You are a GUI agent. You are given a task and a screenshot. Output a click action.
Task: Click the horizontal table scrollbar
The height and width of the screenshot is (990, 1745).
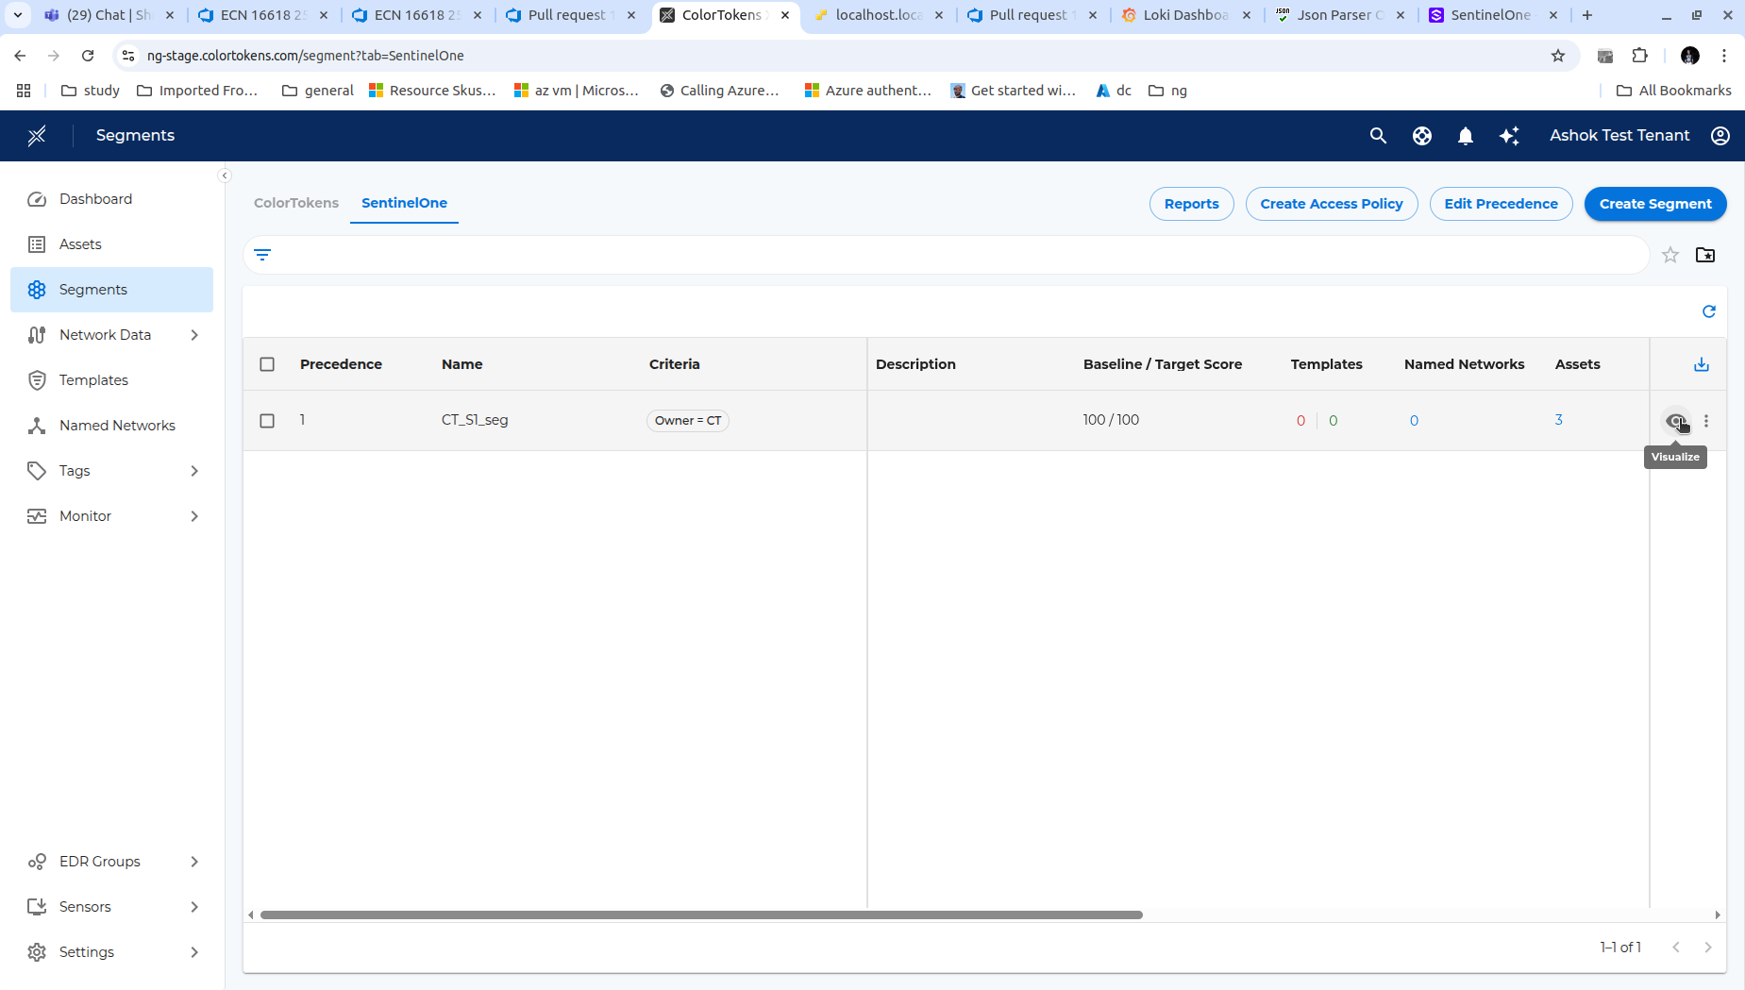pyautogui.click(x=700, y=914)
